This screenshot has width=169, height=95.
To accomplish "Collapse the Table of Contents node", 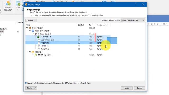I will (30, 31).
